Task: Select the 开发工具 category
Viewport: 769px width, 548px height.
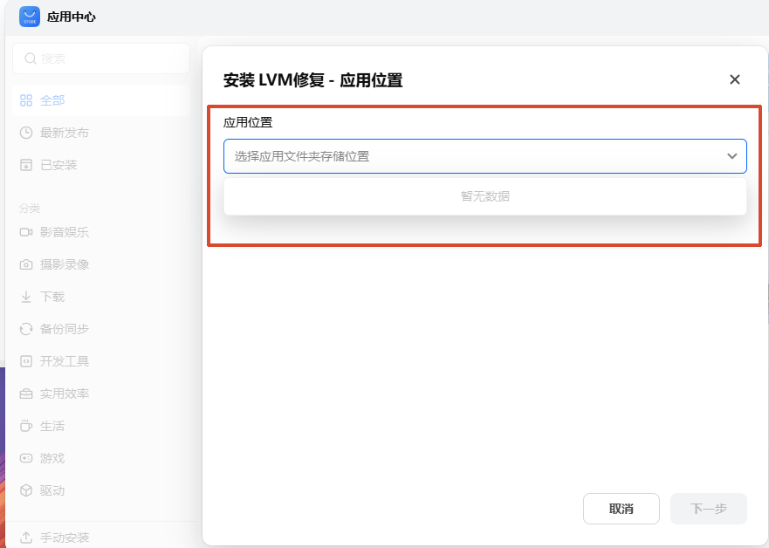Action: (x=65, y=361)
